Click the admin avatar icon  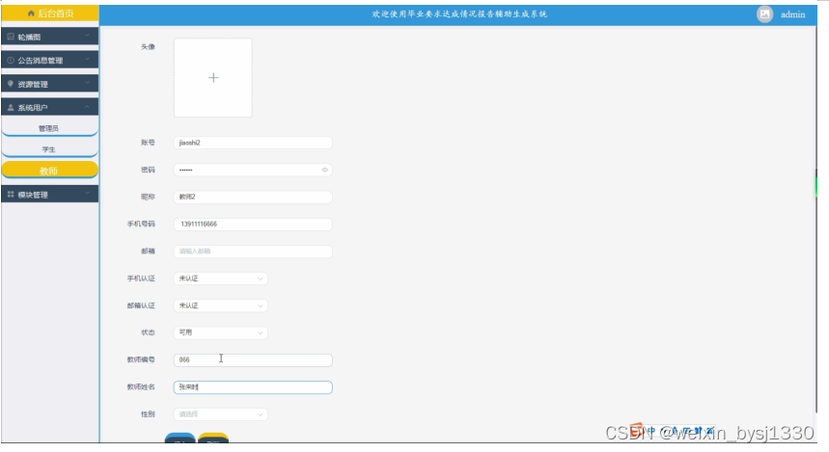tap(764, 14)
